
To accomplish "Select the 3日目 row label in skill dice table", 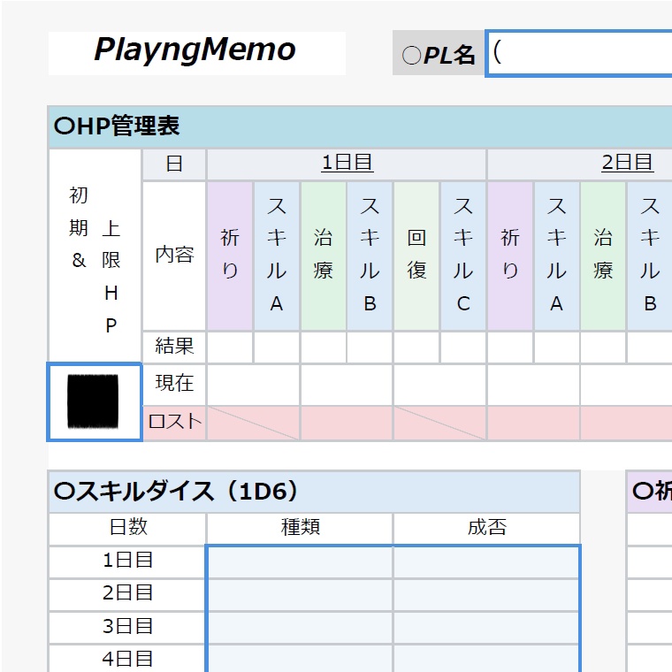I will point(127,628).
